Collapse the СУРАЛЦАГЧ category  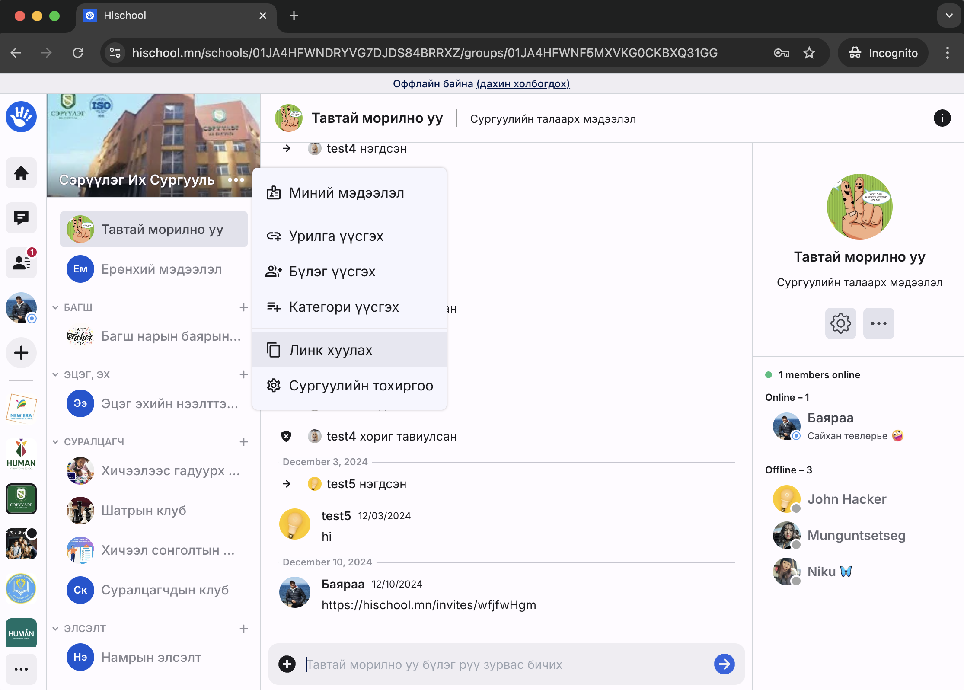pyautogui.click(x=55, y=442)
